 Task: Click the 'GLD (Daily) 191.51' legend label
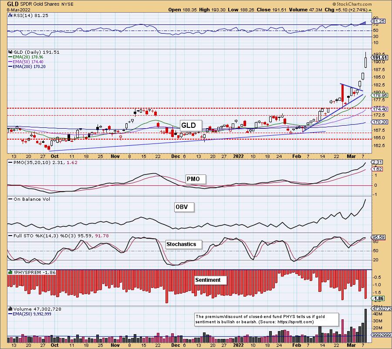[x=37, y=52]
